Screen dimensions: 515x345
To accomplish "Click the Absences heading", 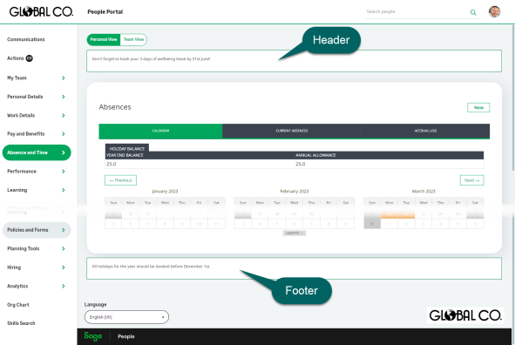I will tap(115, 107).
